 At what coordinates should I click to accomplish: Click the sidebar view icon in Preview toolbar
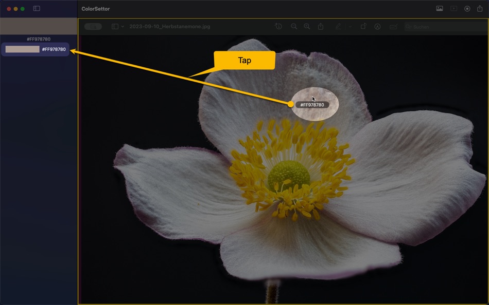115,27
